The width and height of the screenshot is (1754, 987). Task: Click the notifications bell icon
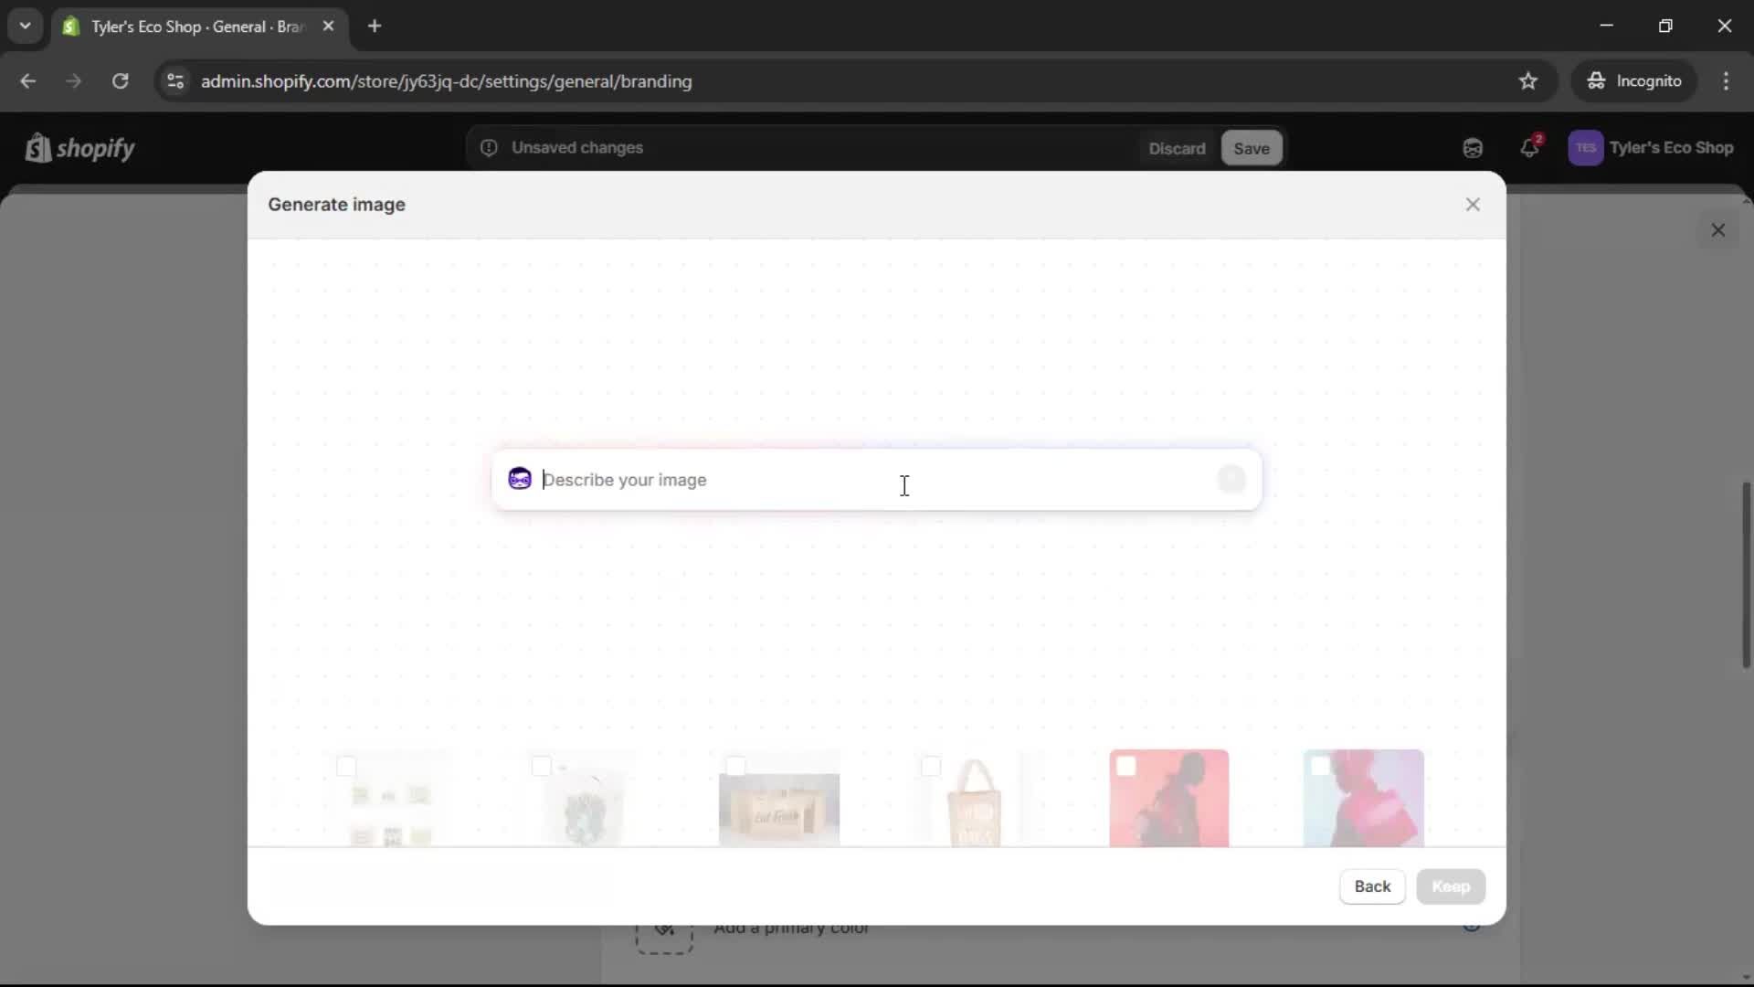pyautogui.click(x=1530, y=147)
